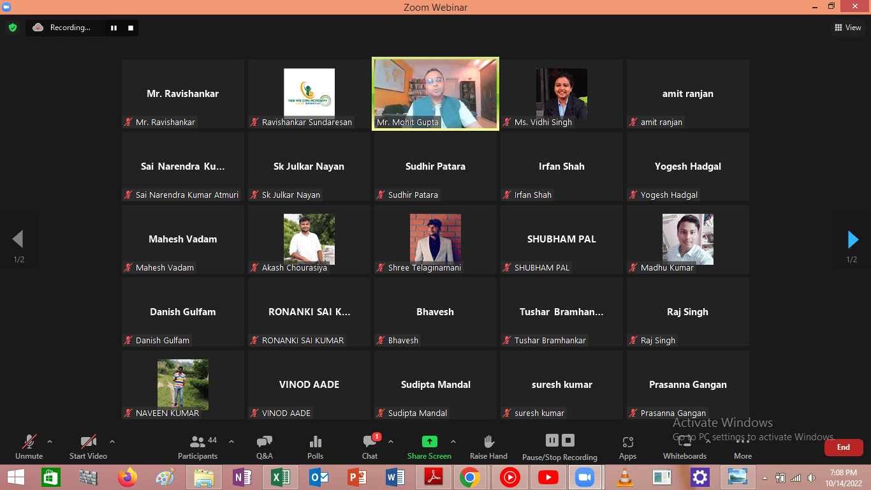
Task: Open the Participants panel
Action: coord(198,447)
